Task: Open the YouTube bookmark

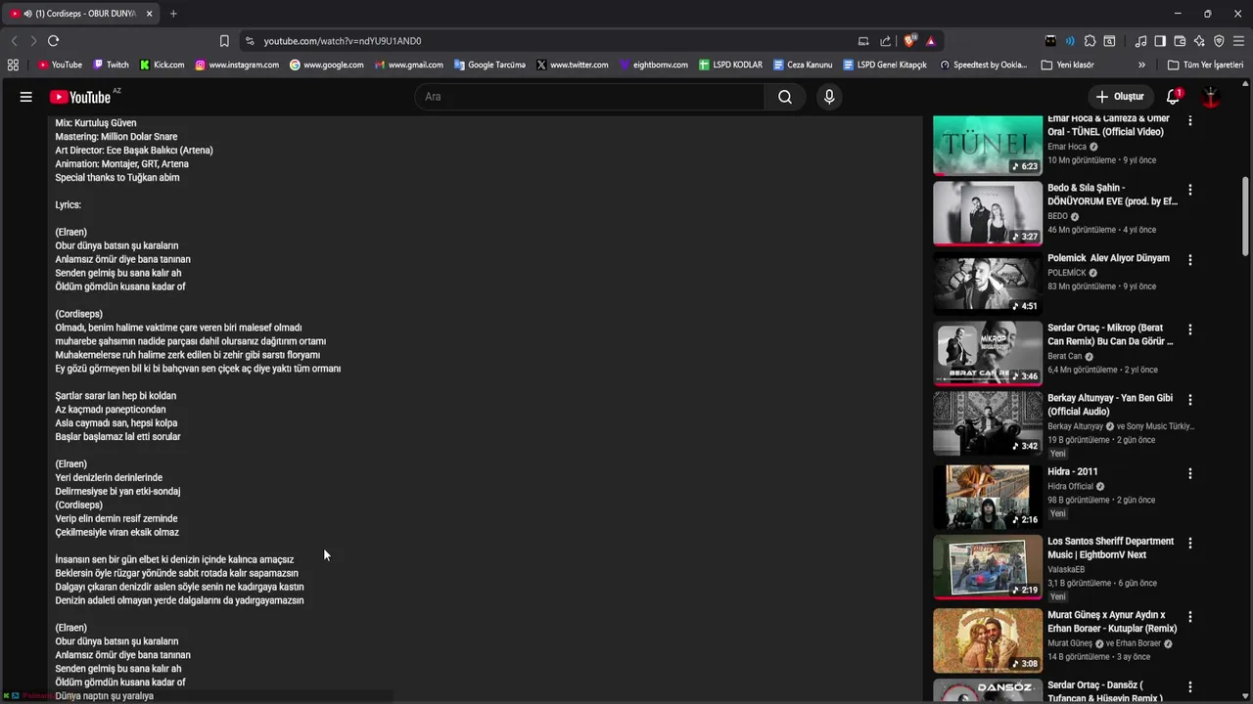Action: (x=60, y=65)
